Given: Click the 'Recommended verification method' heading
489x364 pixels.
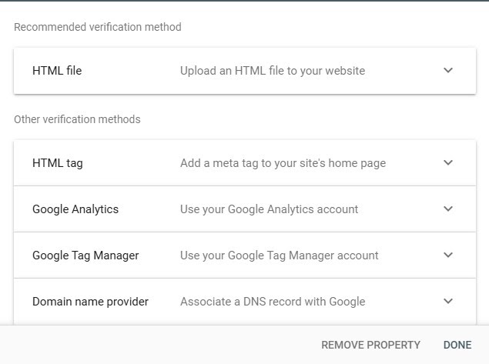Looking at the screenshot, I should point(98,27).
